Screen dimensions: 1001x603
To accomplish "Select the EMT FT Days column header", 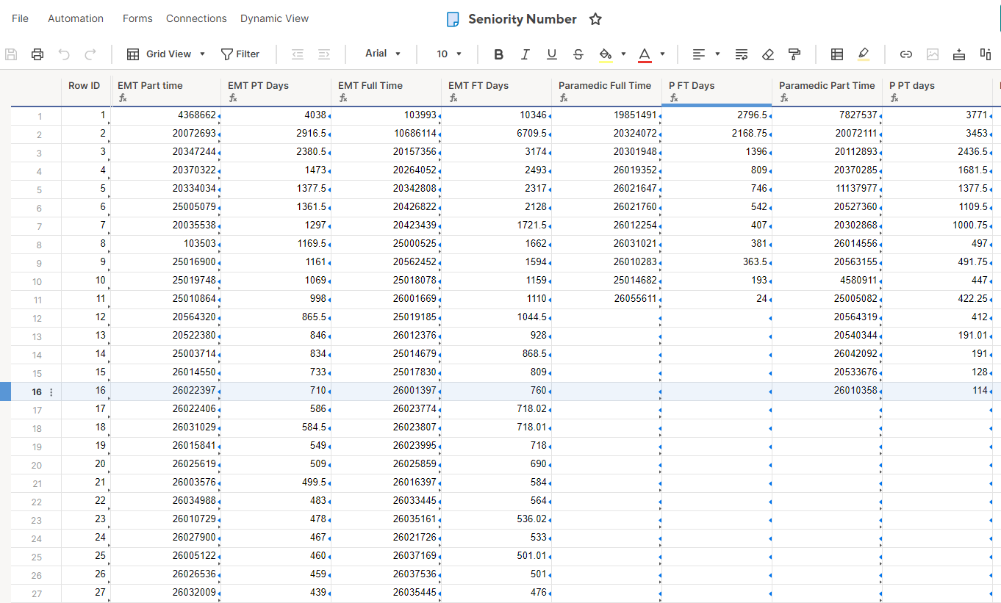I will [497, 90].
